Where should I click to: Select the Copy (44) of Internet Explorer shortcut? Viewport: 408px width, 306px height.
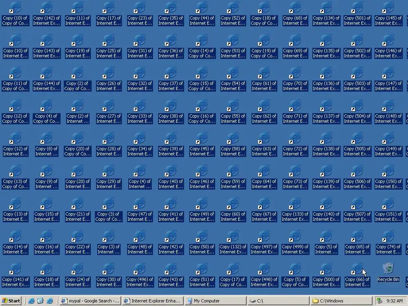[x=202, y=14]
